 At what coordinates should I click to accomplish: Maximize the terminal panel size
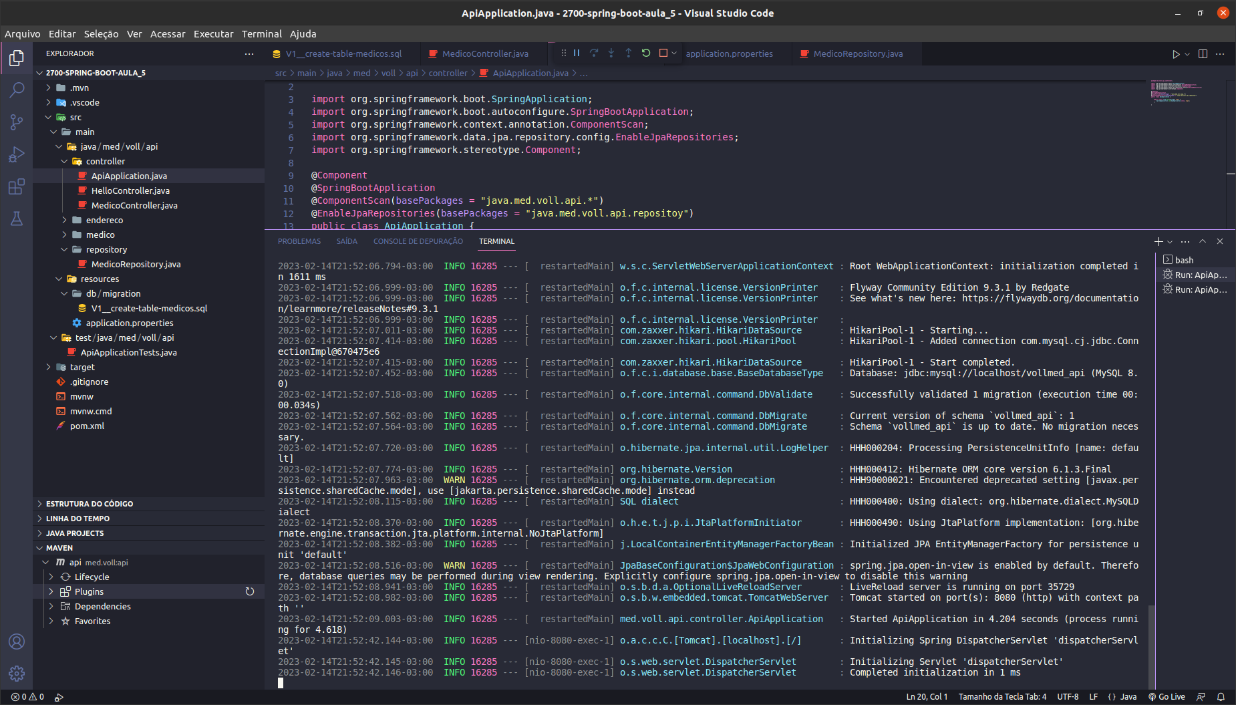[x=1203, y=241]
